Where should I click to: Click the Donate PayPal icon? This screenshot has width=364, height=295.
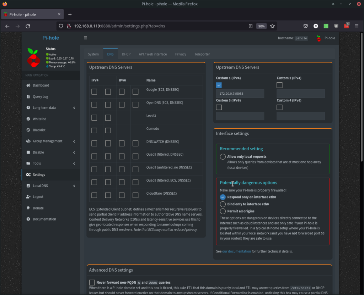28,208
